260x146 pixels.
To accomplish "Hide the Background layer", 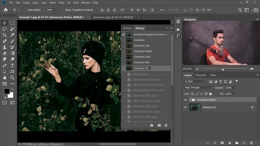I will (x=185, y=107).
